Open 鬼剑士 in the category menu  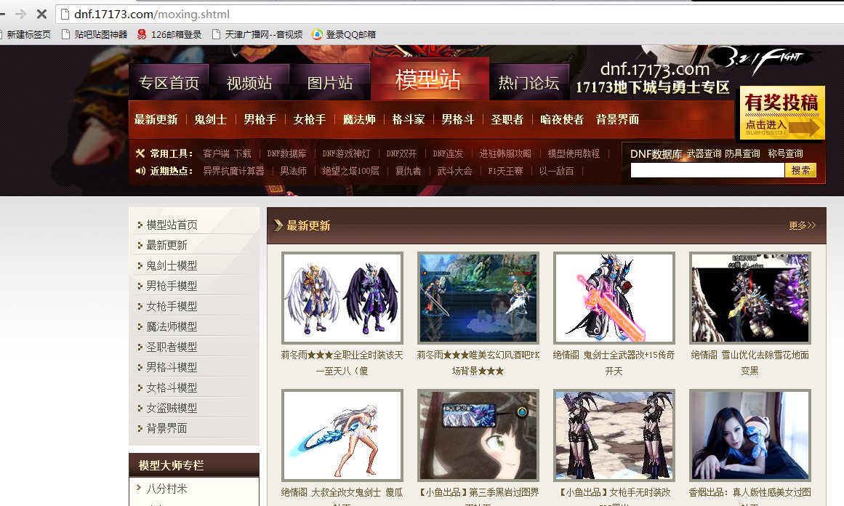tap(210, 120)
